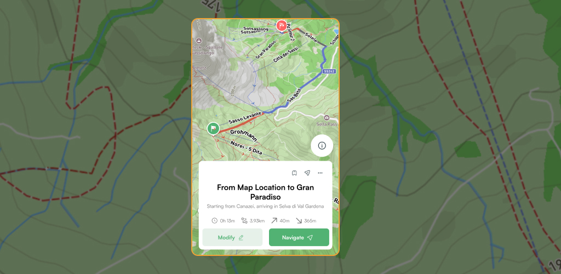Click the Sasso Levante route label
Screen dimensions: 561x274
[245, 117]
